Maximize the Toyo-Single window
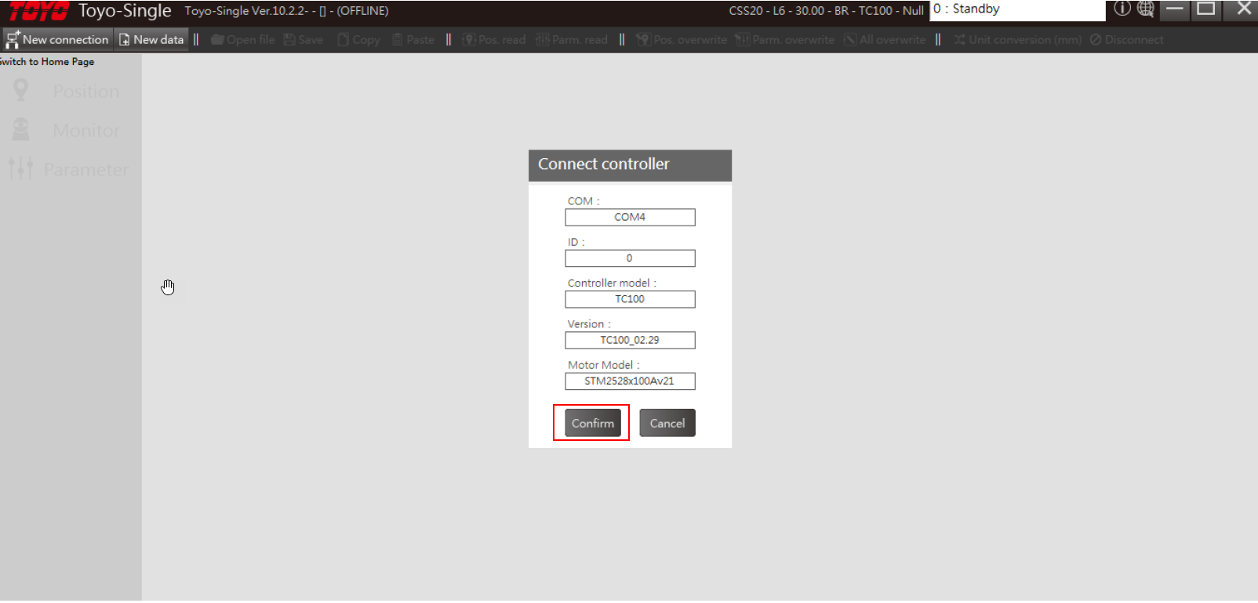Screen dimensions: 1258x603 tap(1206, 9)
